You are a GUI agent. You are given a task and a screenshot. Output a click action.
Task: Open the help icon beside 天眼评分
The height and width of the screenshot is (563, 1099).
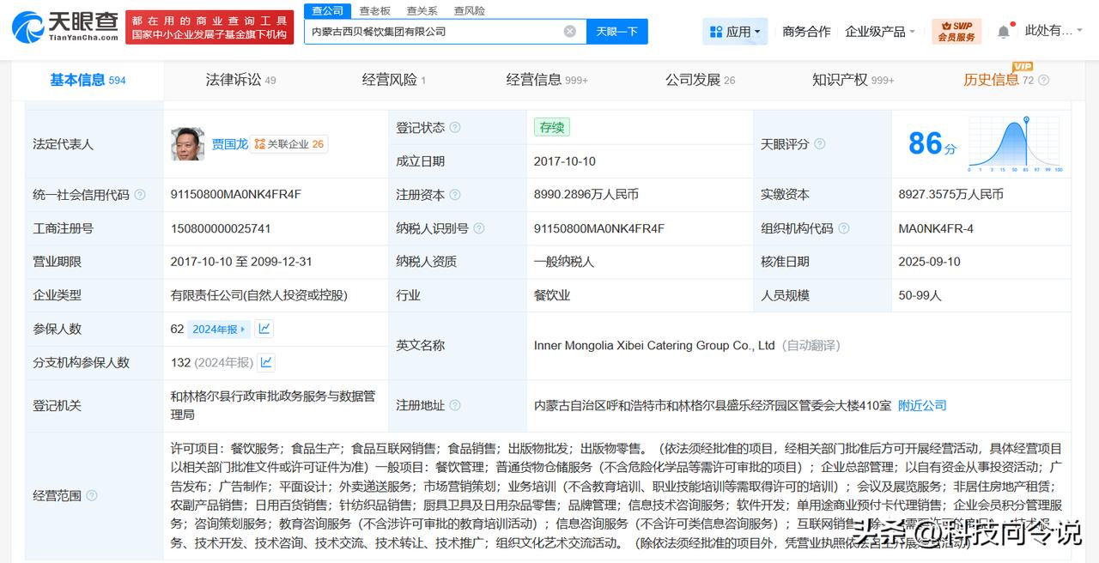tap(819, 144)
